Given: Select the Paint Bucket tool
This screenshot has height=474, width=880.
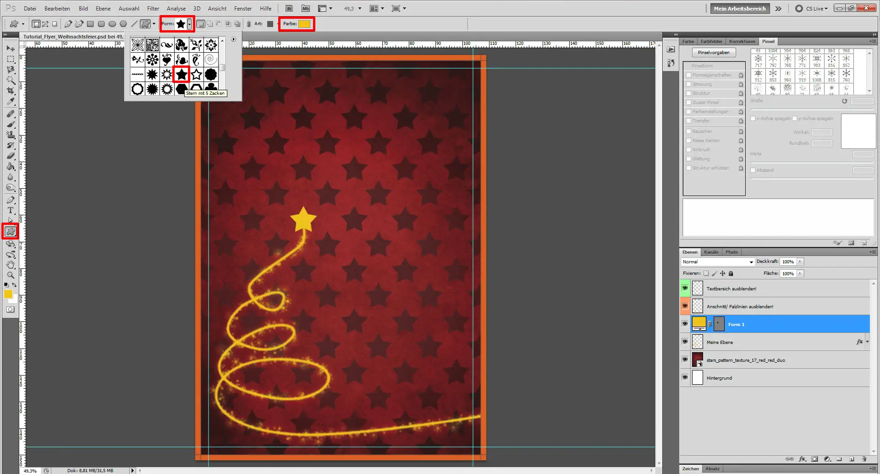Looking at the screenshot, I should click(x=11, y=166).
